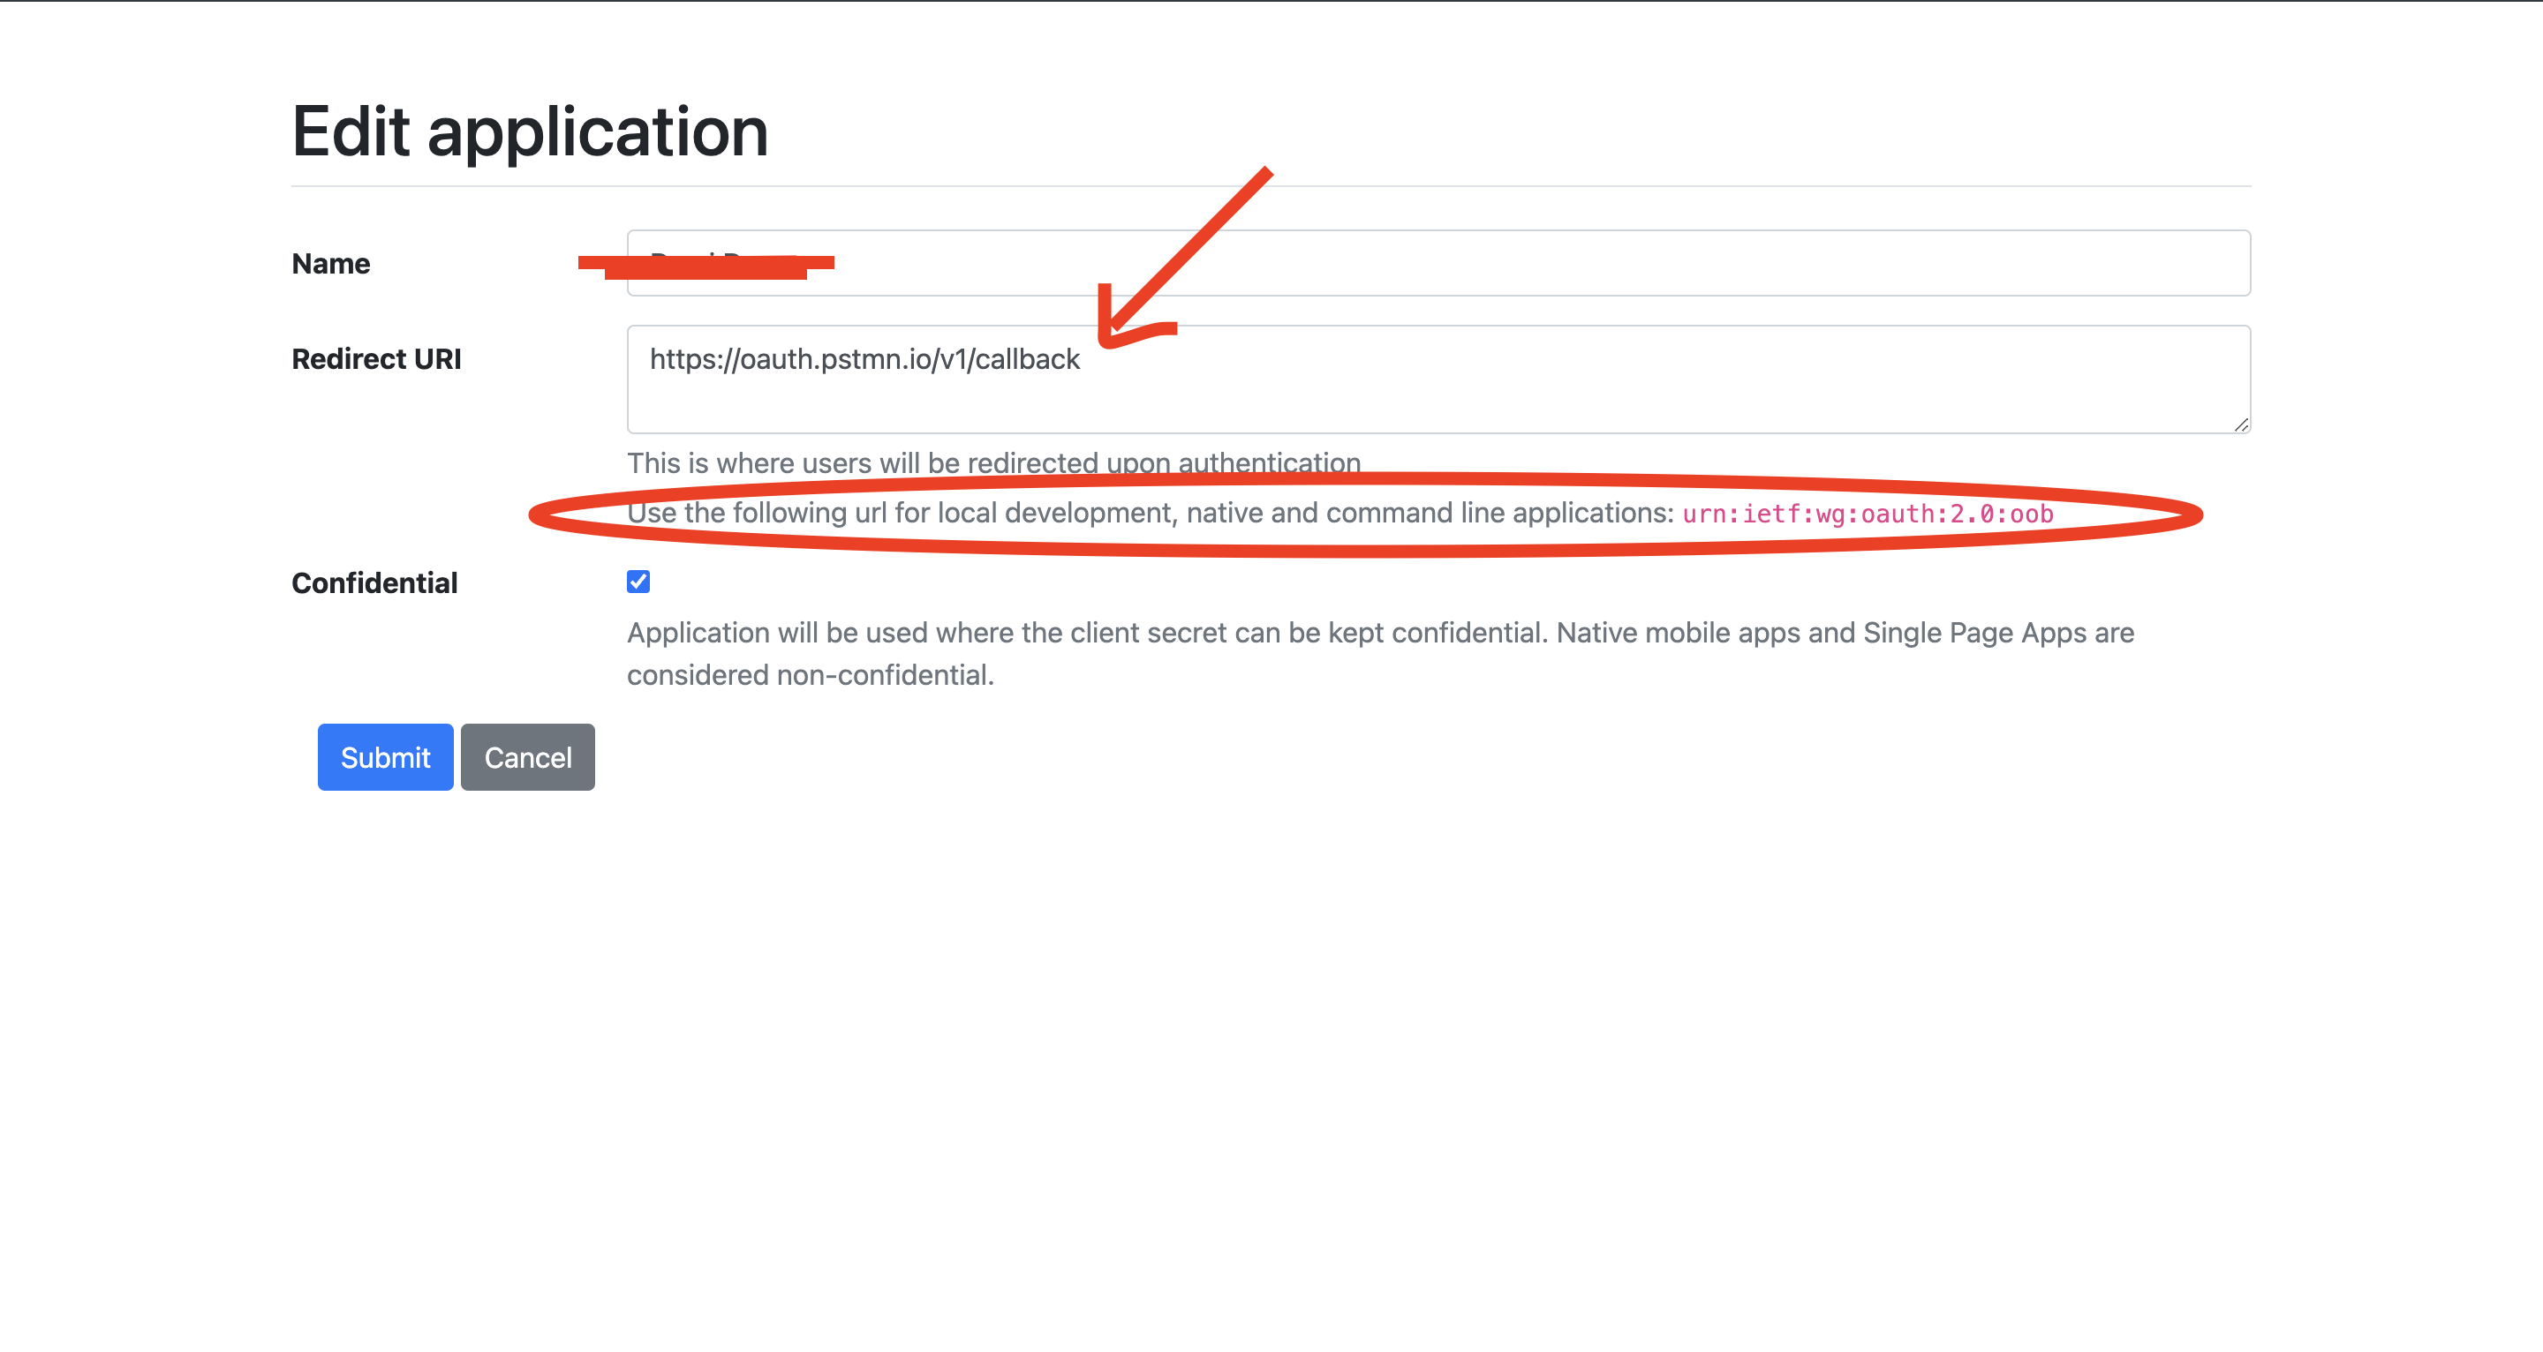Click the Edit application heading
Viewport: 2543px width, 1352px height.
pos(529,131)
